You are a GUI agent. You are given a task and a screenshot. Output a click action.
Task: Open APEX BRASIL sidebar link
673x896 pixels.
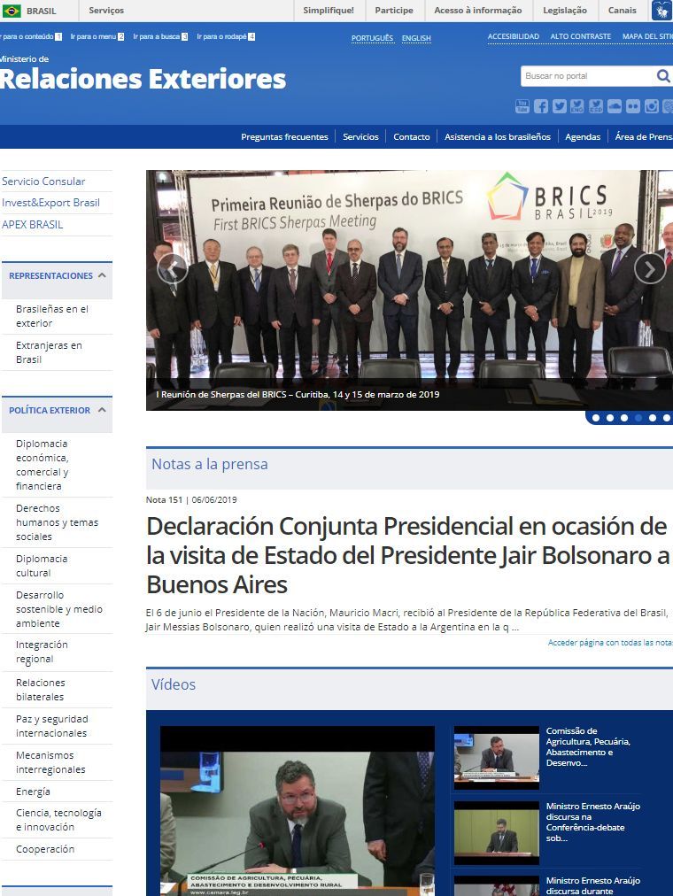[33, 225]
